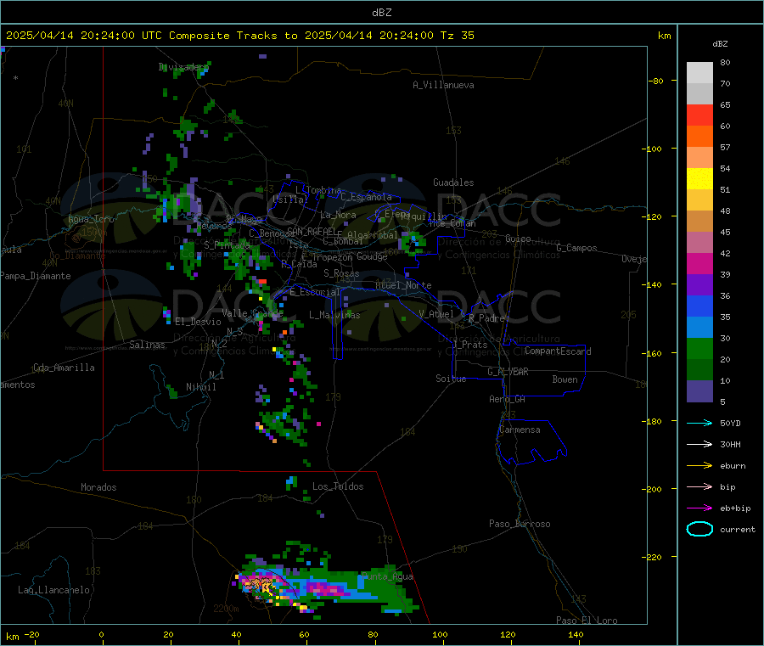Click the CompantEscard map label
764x646 pixels.
pyautogui.click(x=559, y=351)
